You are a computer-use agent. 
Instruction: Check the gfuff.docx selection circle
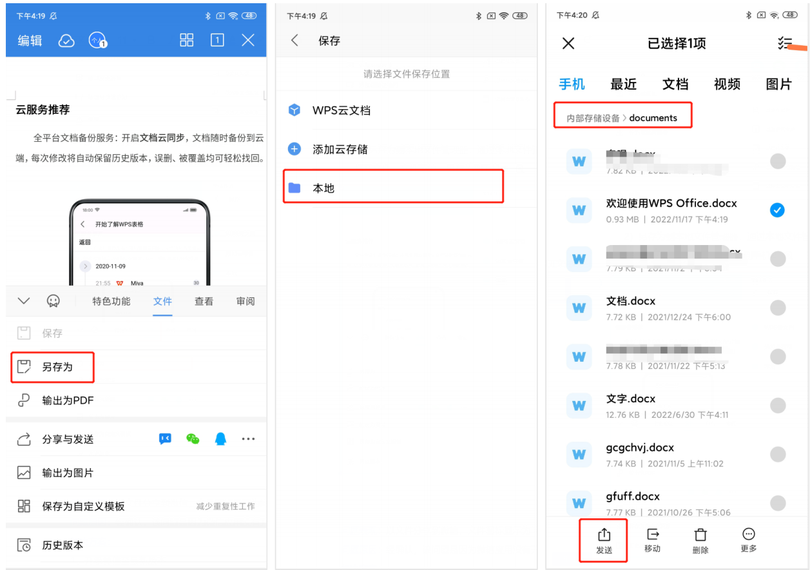point(778,504)
